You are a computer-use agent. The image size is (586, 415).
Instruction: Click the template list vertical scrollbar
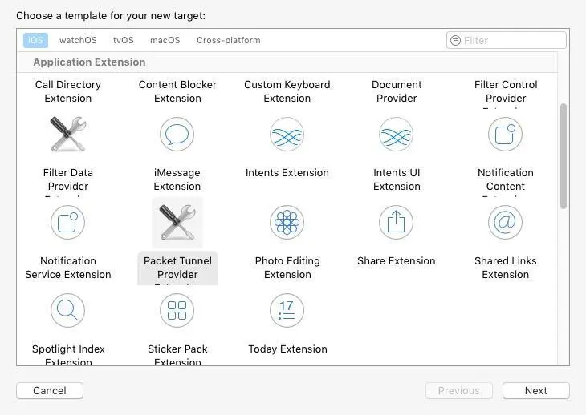564,156
